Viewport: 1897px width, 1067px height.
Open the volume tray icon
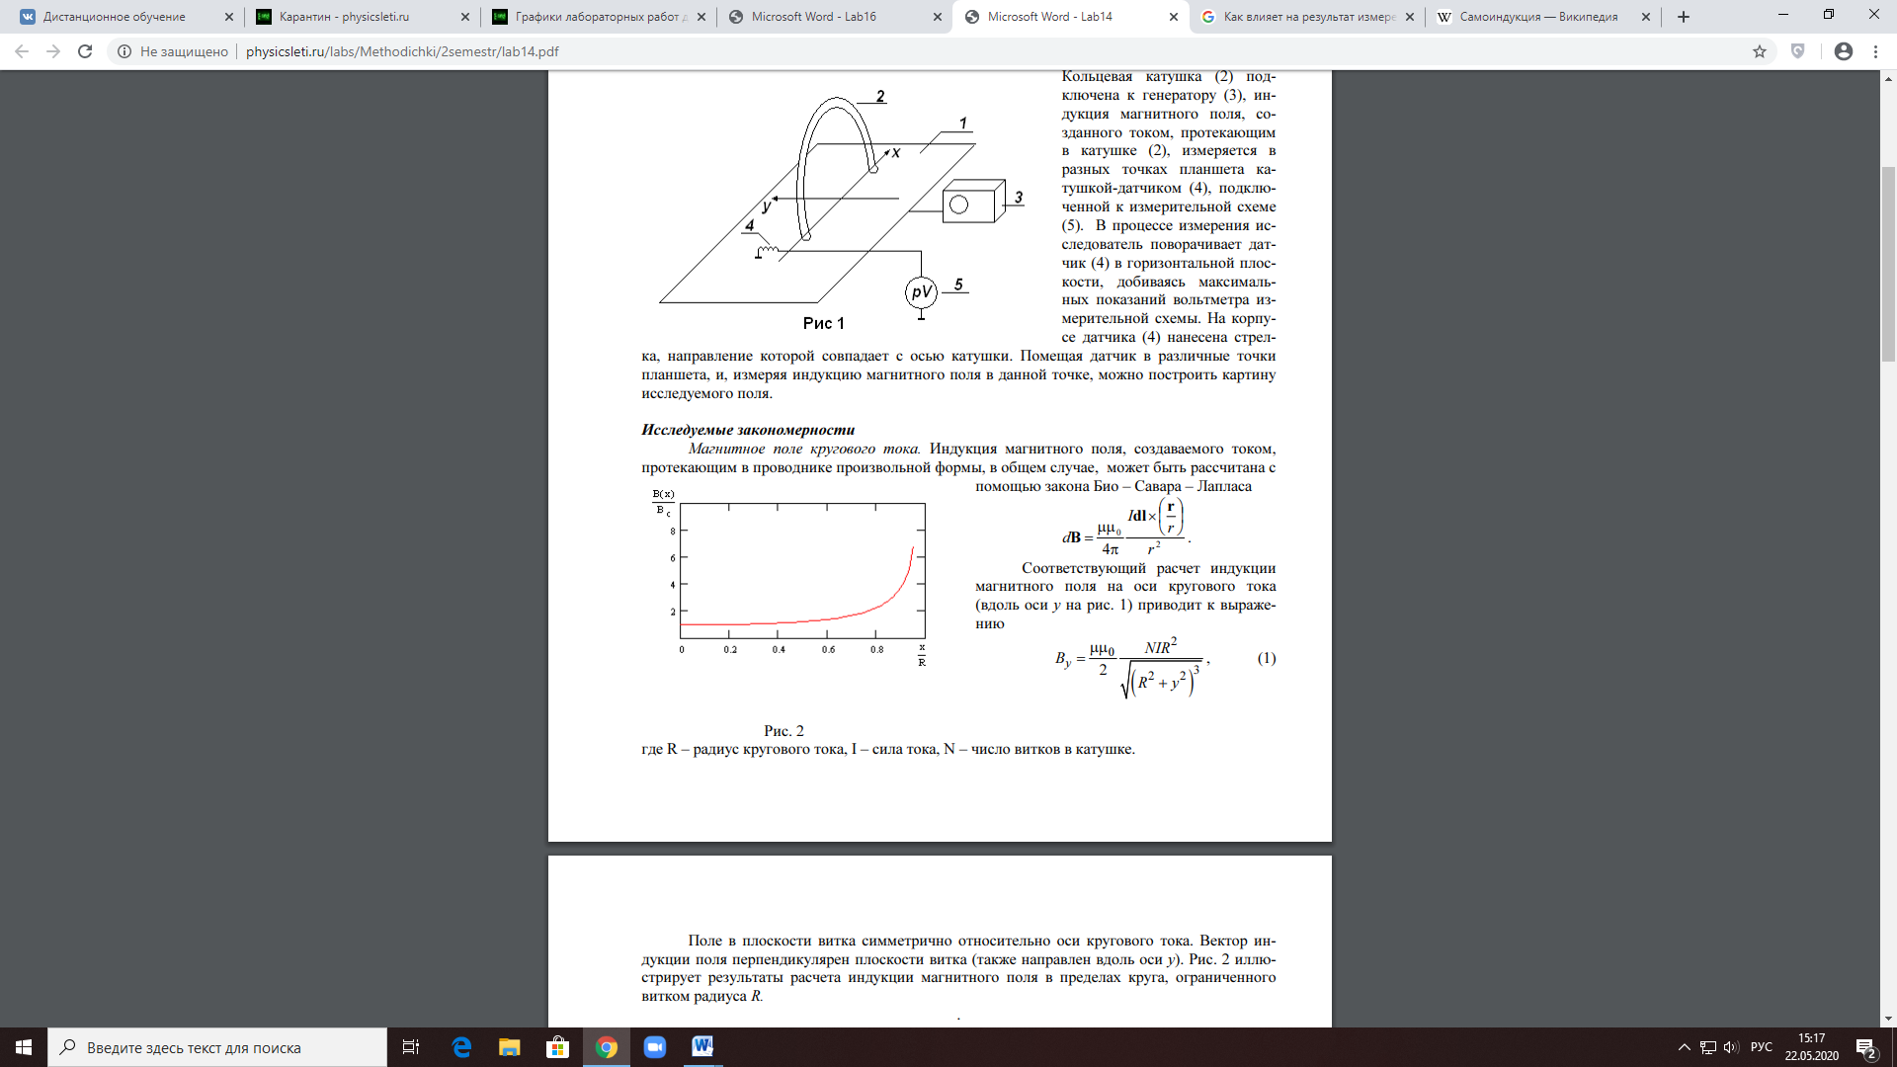click(1731, 1047)
